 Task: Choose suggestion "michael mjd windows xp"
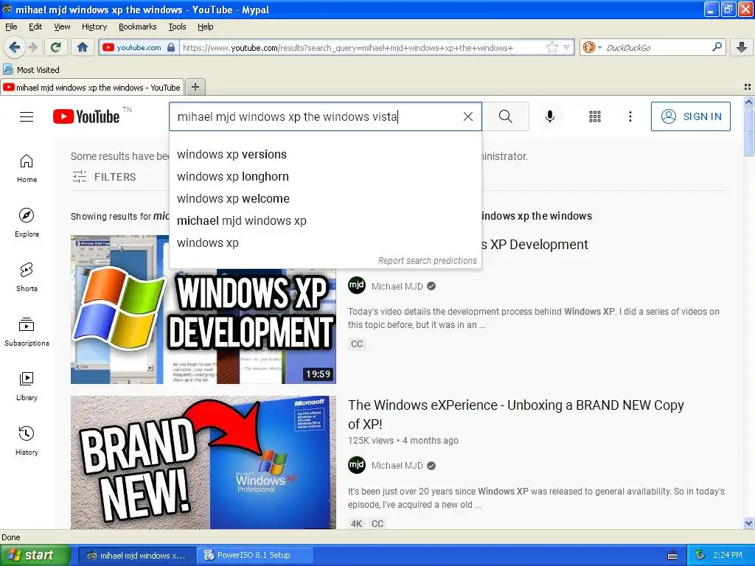pos(325,221)
